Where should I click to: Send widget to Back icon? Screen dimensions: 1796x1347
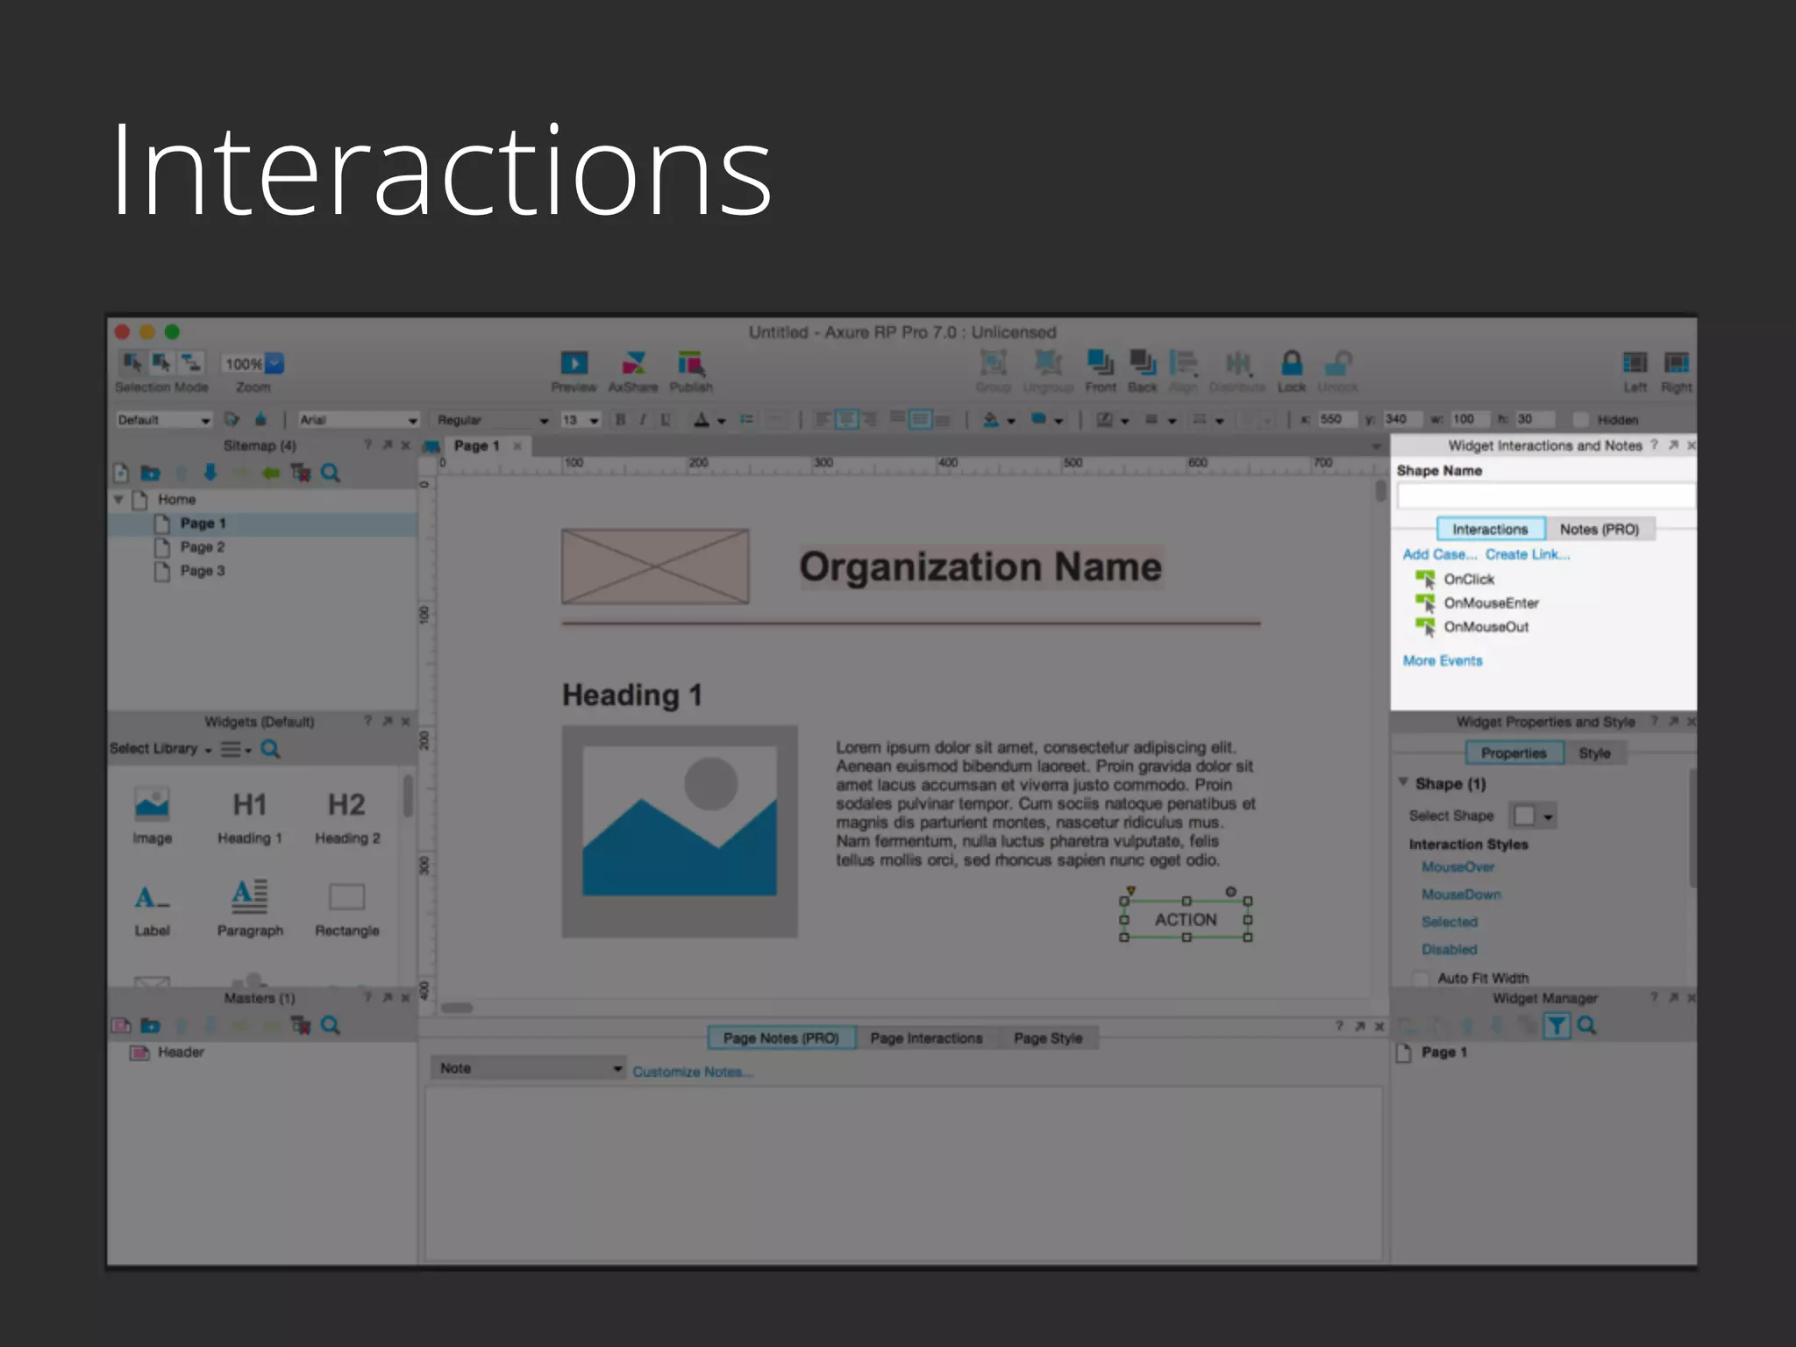click(x=1142, y=362)
